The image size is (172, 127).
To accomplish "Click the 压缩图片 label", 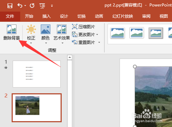I will [87, 27].
